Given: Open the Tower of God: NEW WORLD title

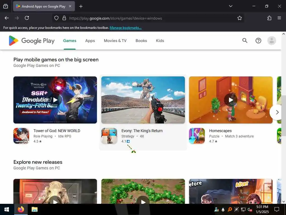Looking at the screenshot, I should coord(57,131).
